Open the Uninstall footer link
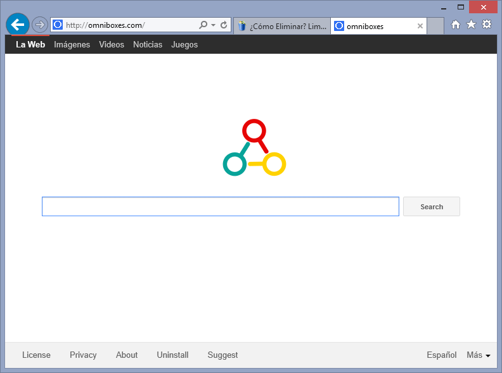This screenshot has height=373, width=502. point(172,355)
